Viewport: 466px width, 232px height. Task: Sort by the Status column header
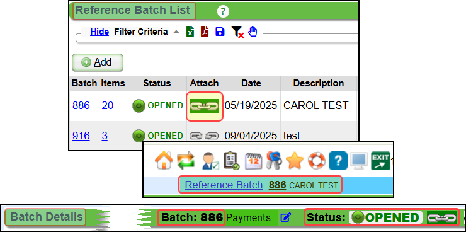(x=157, y=83)
